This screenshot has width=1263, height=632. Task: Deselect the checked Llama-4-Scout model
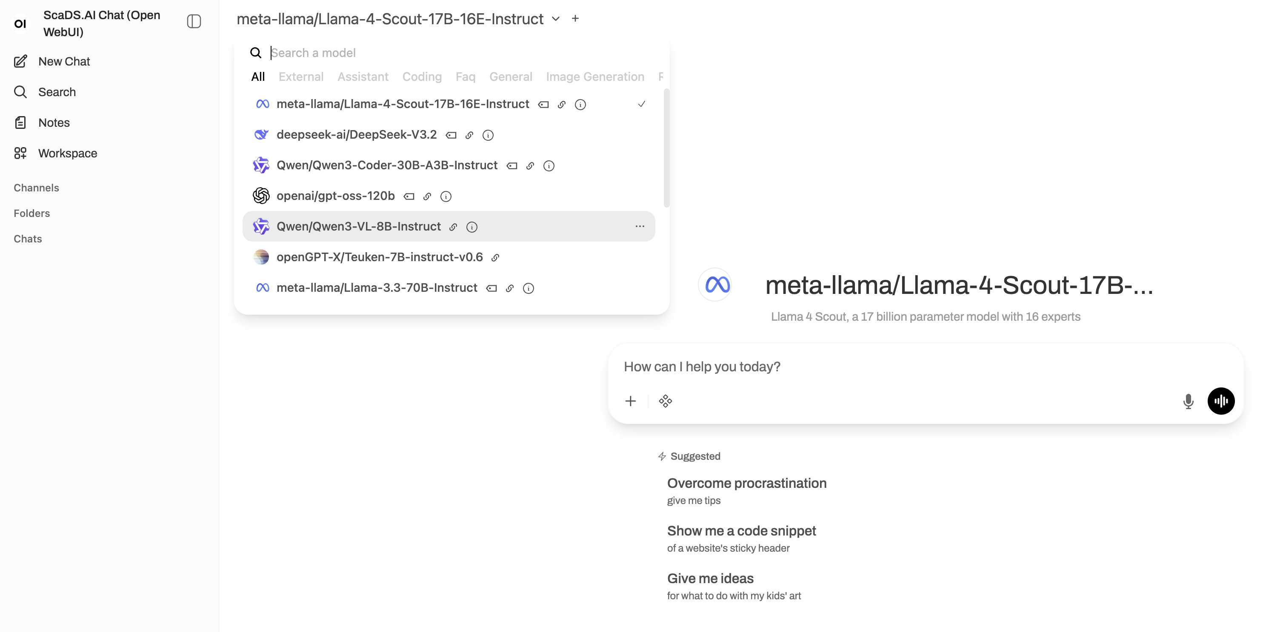[x=641, y=104]
